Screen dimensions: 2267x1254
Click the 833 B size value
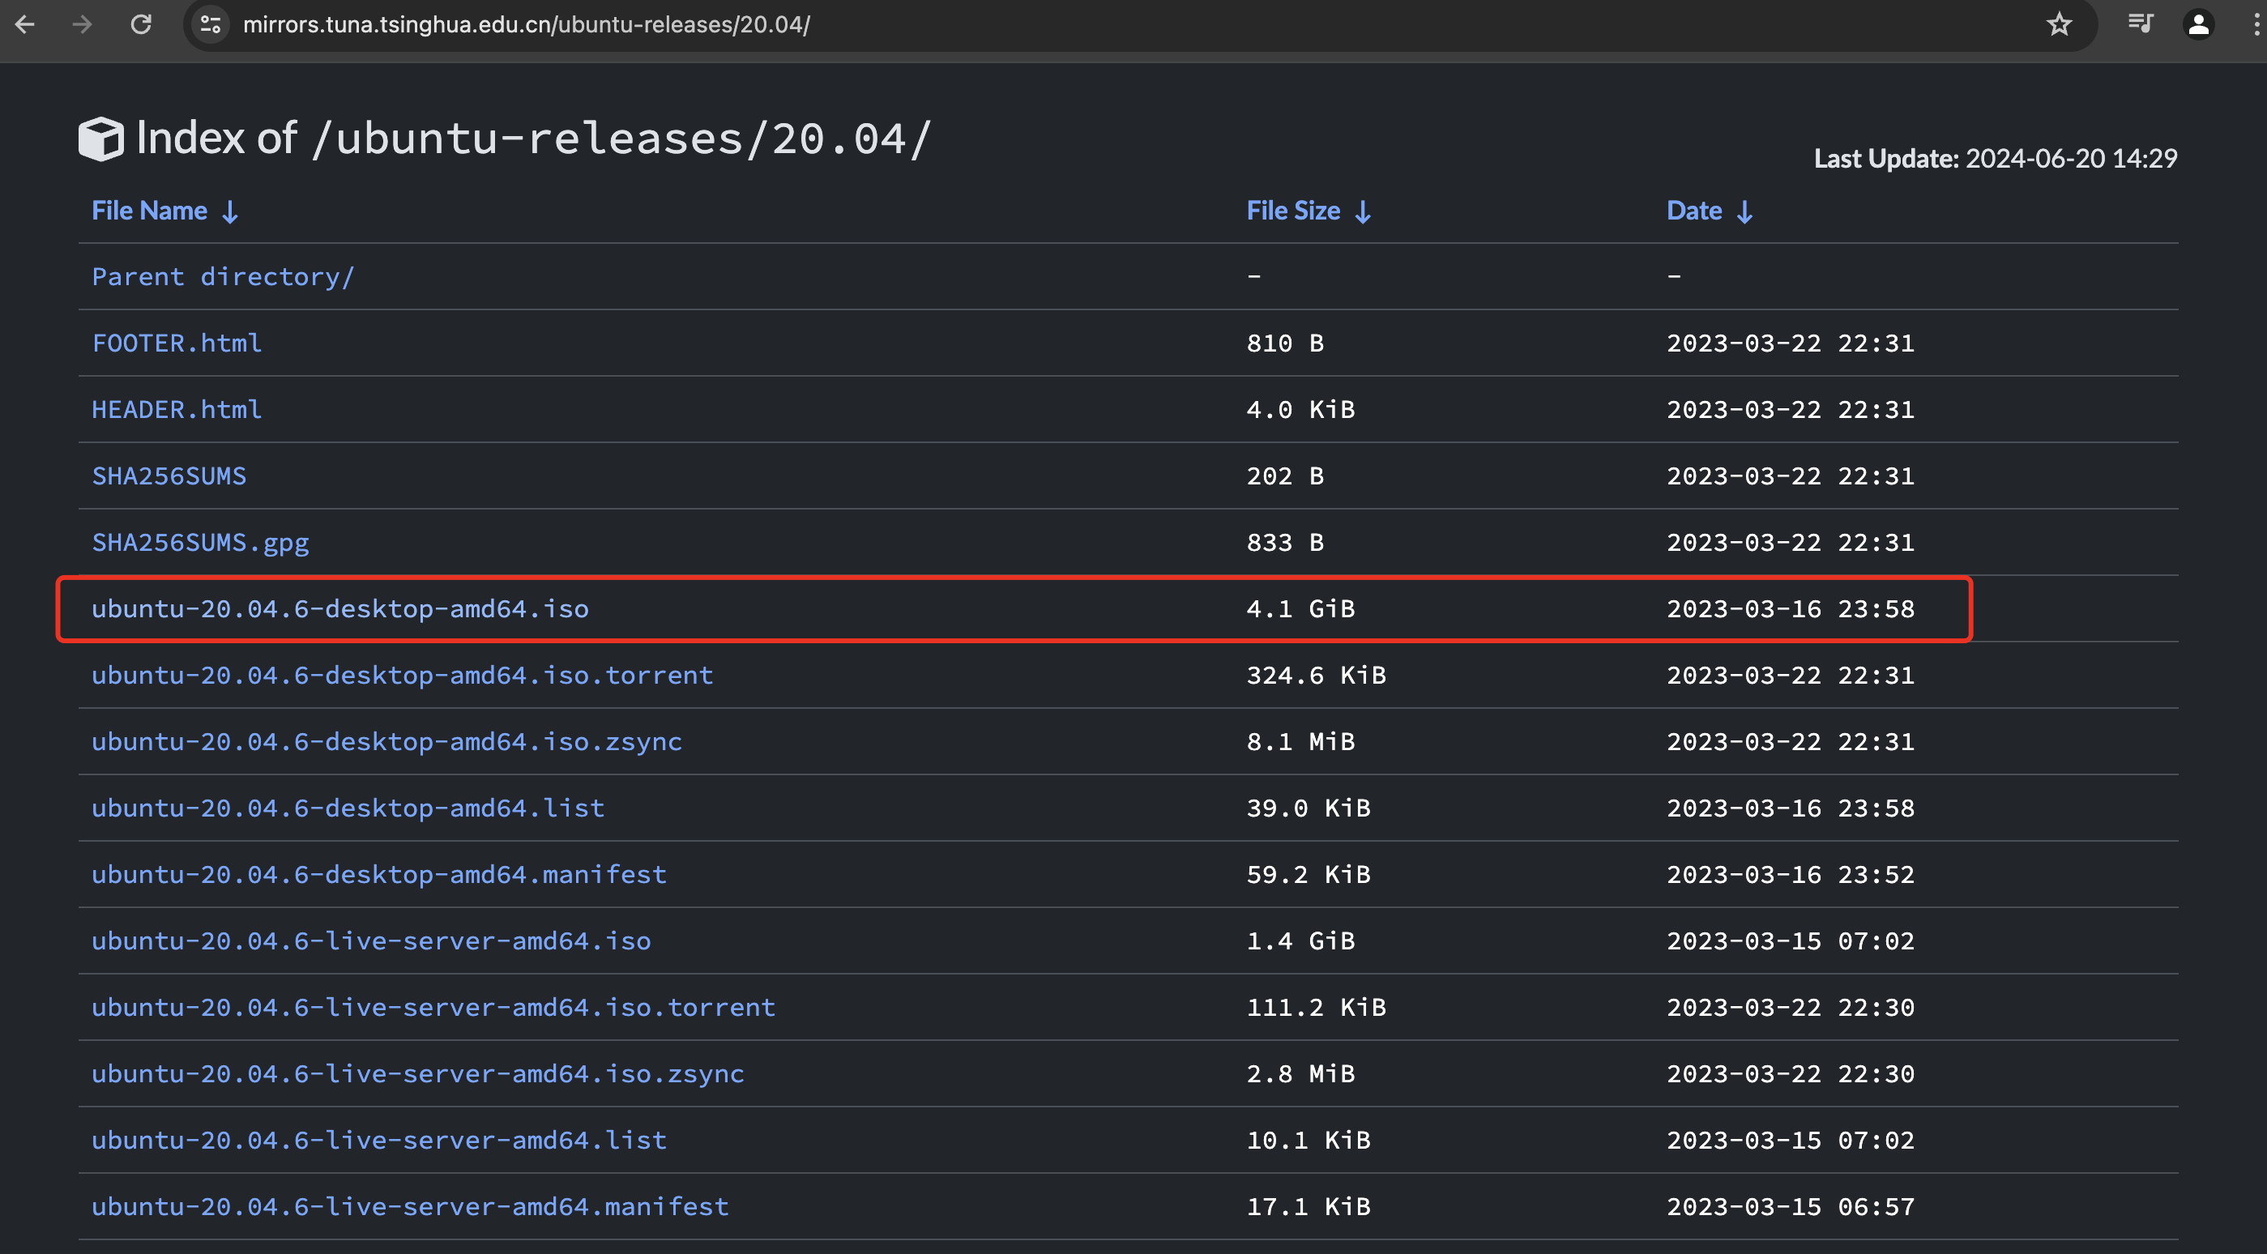tap(1285, 542)
